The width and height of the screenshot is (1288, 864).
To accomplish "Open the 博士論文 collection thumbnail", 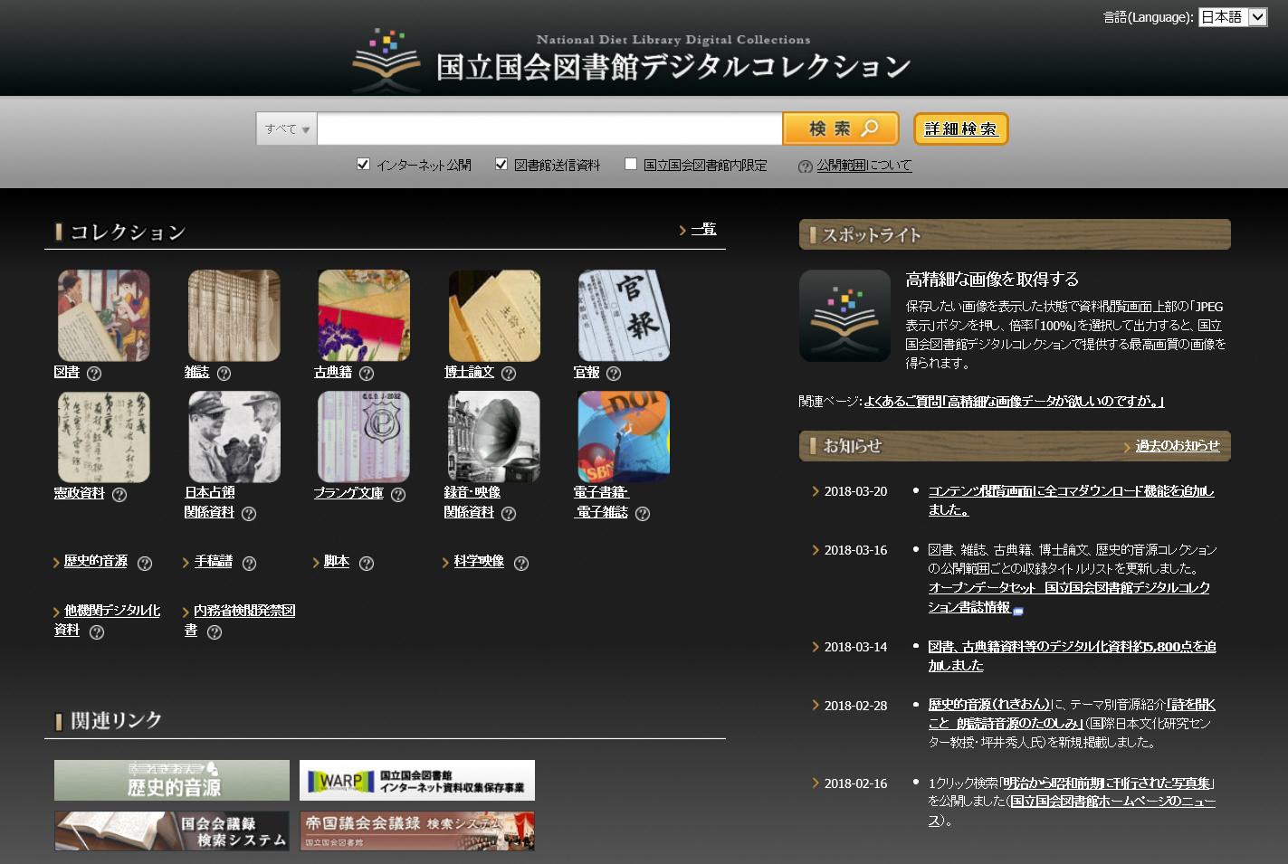I will 494,316.
